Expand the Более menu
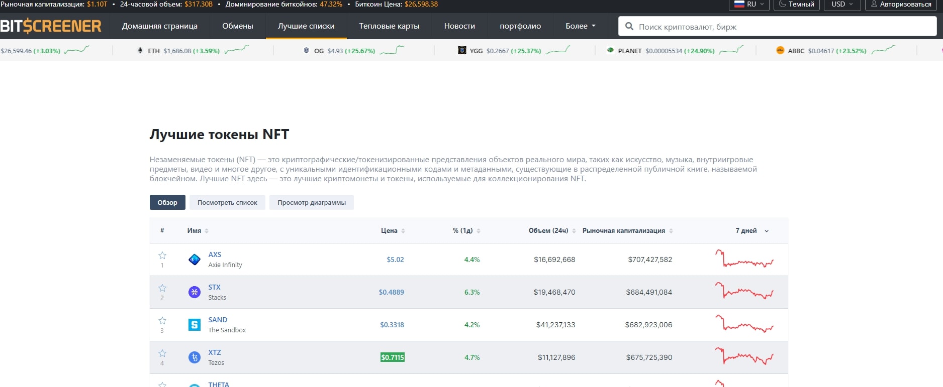This screenshot has width=943, height=387. [x=581, y=26]
